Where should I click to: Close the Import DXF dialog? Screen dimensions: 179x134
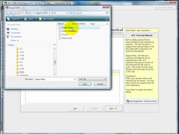(x=106, y=7)
